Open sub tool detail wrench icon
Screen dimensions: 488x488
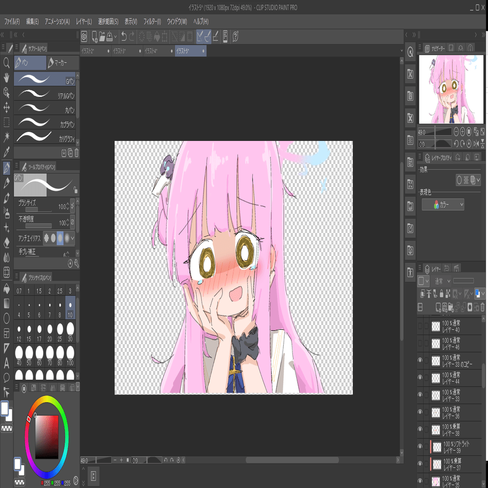pos(76,263)
